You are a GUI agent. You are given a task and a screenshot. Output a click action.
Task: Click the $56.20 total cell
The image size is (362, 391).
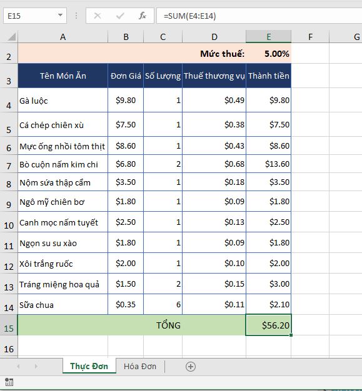pos(269,325)
